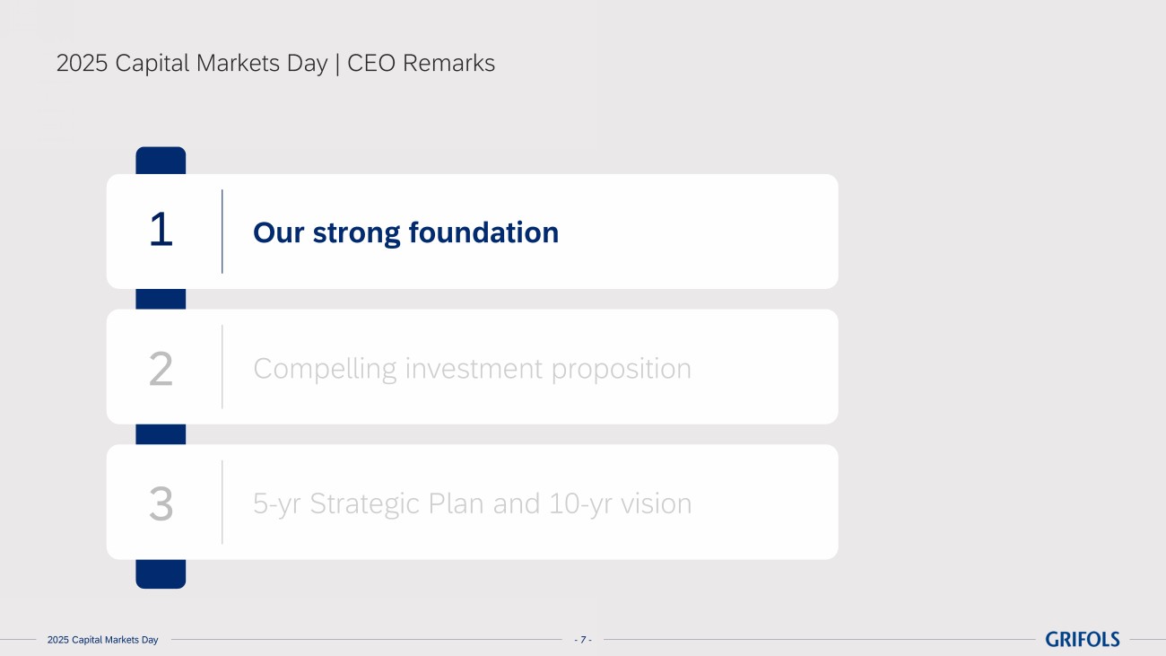Viewport: 1166px width, 656px height.
Task: Open '5-yr Strategic Plan and 10-yr vision'
Action: (x=472, y=503)
